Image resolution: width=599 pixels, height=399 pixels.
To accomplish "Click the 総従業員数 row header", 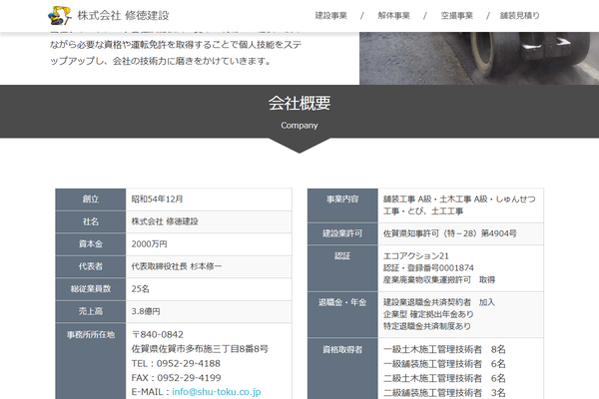I will pyautogui.click(x=91, y=289).
